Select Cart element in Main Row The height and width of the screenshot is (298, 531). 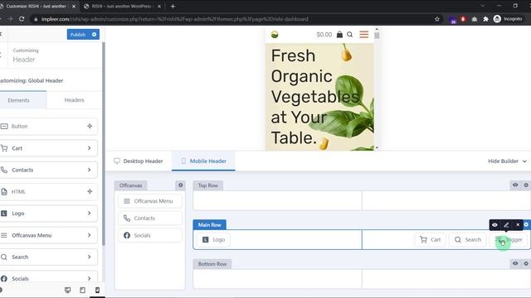(x=431, y=239)
